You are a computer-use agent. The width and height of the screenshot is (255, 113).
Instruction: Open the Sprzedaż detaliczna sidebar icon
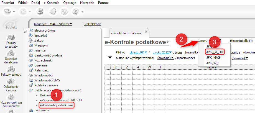pos(11,53)
